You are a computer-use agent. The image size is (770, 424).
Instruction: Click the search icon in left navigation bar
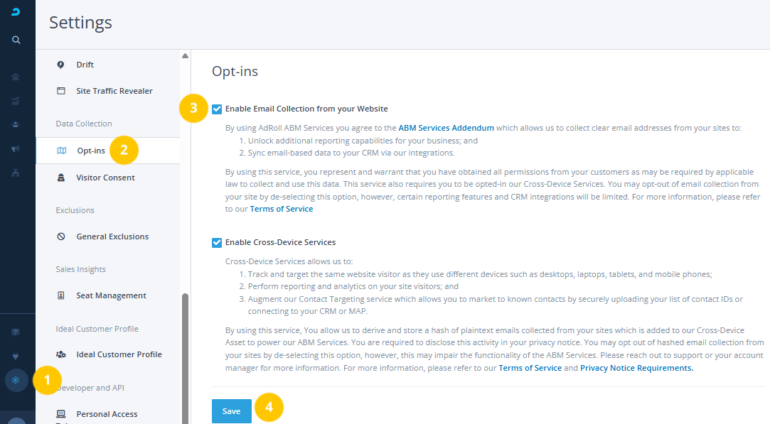16,40
